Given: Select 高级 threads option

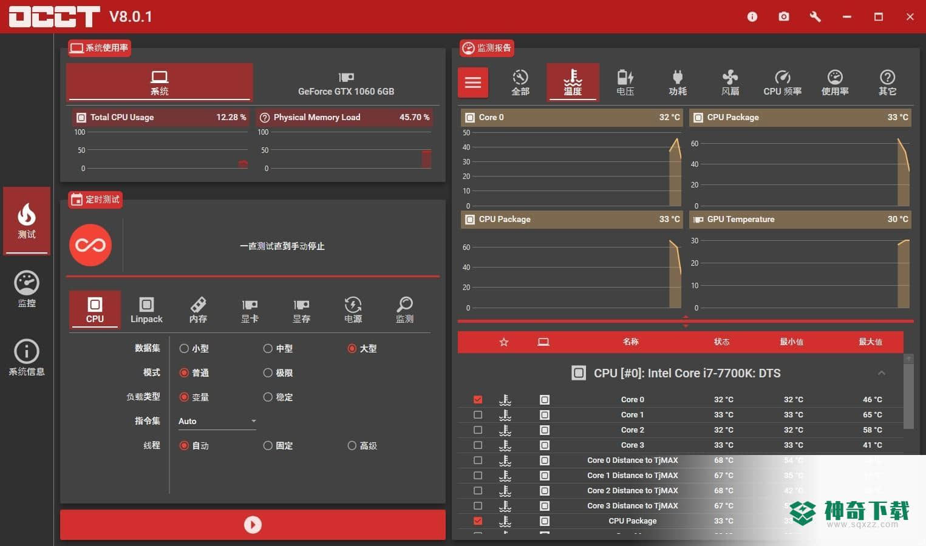Looking at the screenshot, I should [362, 445].
